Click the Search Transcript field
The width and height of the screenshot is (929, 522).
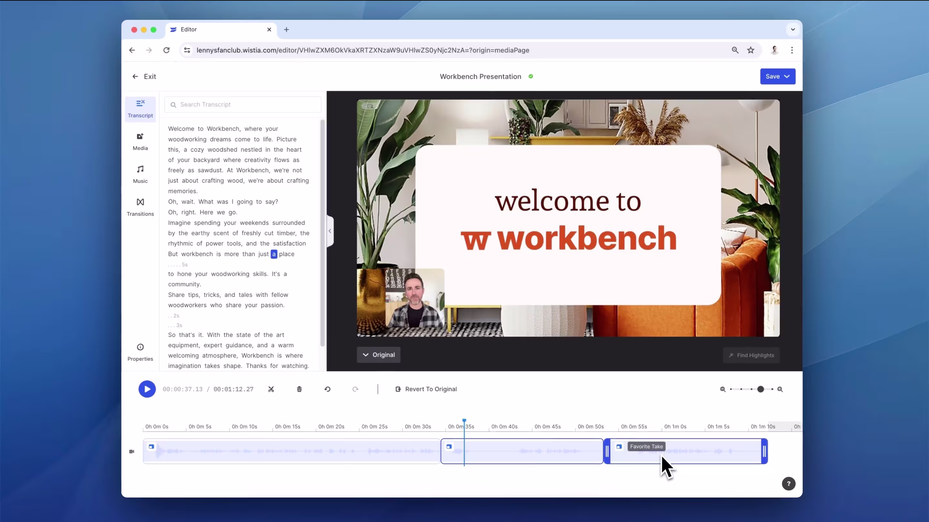[243, 104]
